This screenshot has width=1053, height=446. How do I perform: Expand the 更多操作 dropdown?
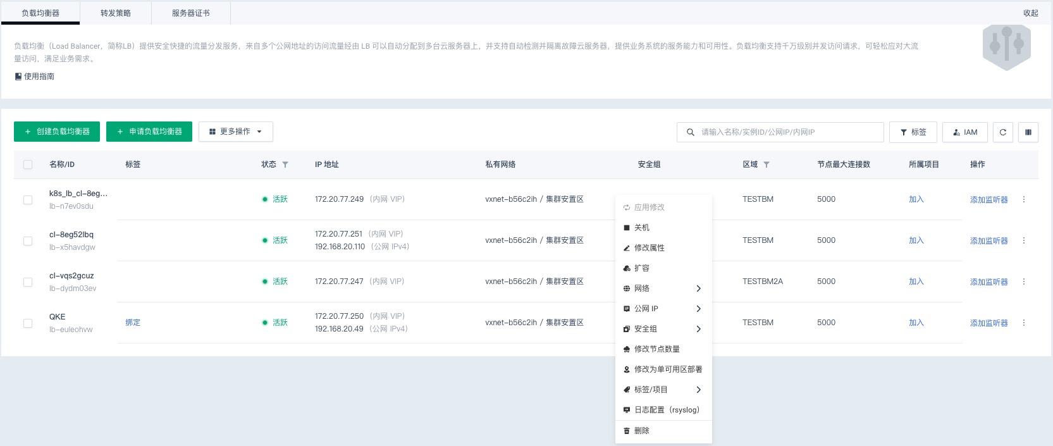click(x=235, y=132)
